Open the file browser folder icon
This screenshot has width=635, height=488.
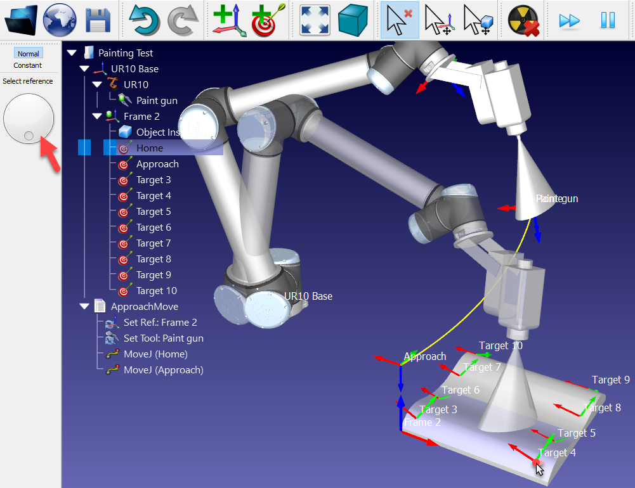20,20
